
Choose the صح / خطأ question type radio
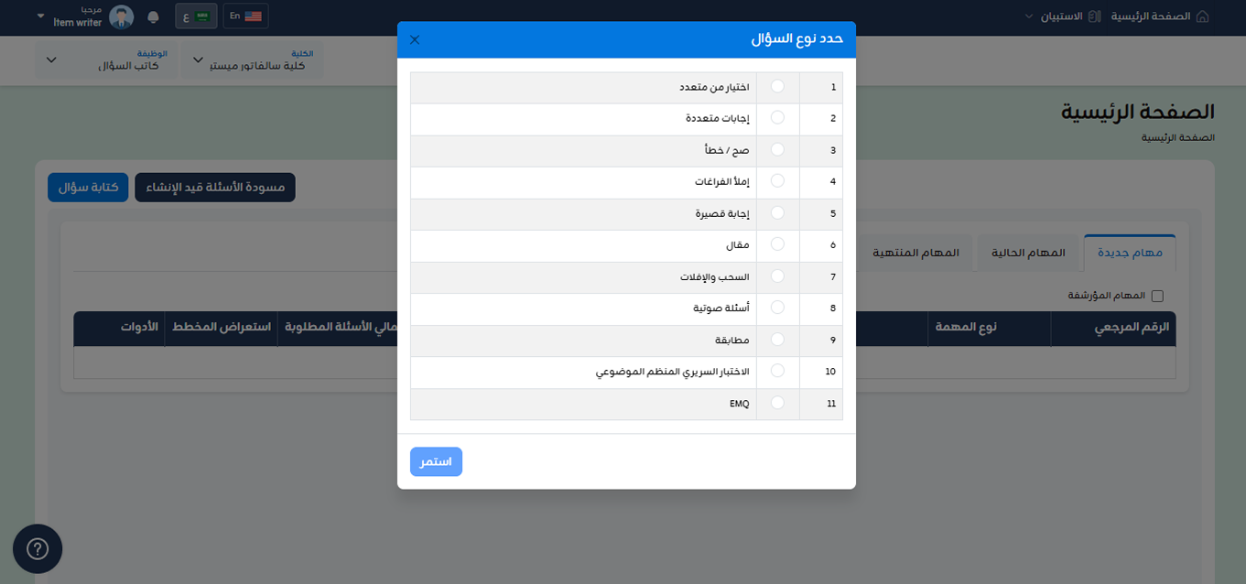[777, 149]
